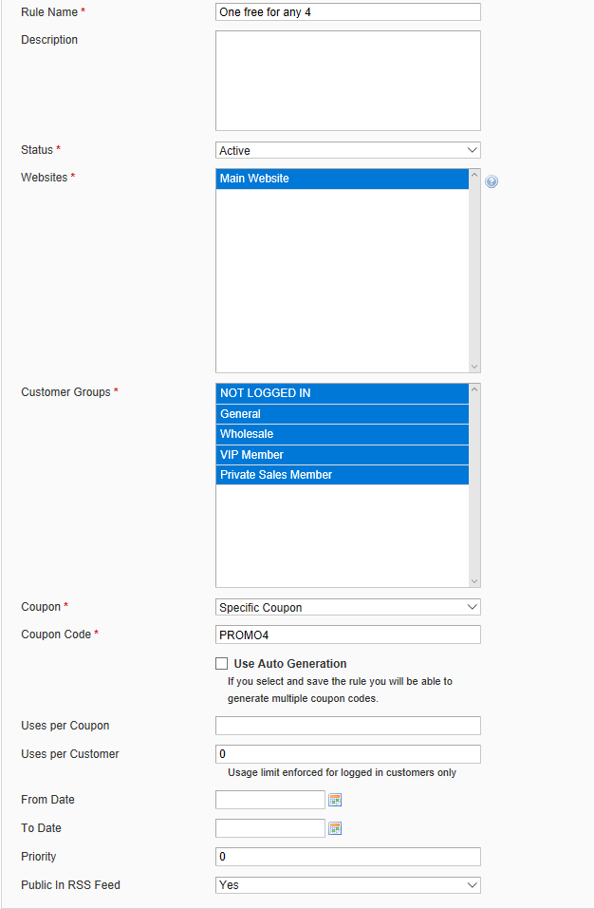
Task: Enable the Use Auto Generation checkbox
Action: [x=222, y=664]
